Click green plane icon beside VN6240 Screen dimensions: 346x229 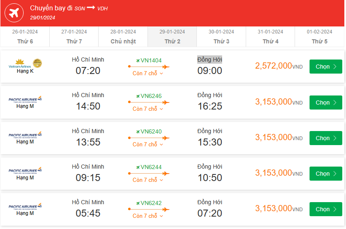pos(138,132)
